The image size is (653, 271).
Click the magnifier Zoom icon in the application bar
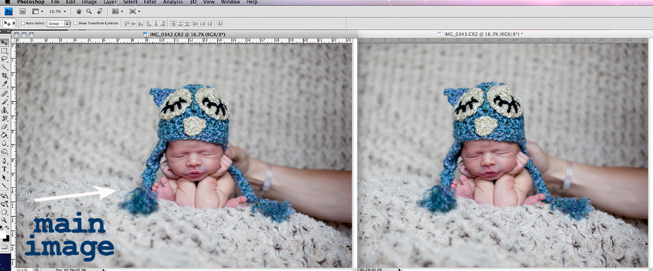(x=89, y=11)
